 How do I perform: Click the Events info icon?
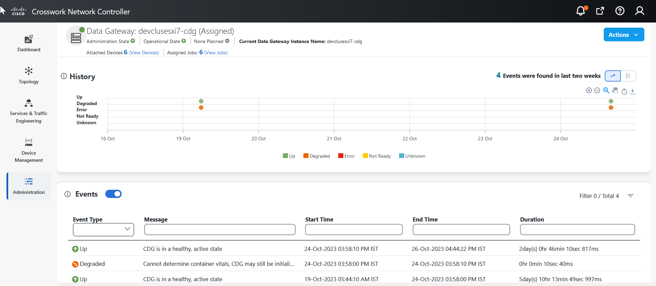tap(68, 194)
